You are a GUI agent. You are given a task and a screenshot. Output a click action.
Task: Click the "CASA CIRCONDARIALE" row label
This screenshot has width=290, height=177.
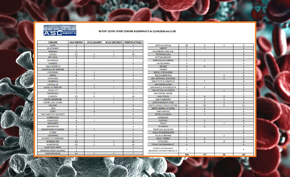pos(163,145)
